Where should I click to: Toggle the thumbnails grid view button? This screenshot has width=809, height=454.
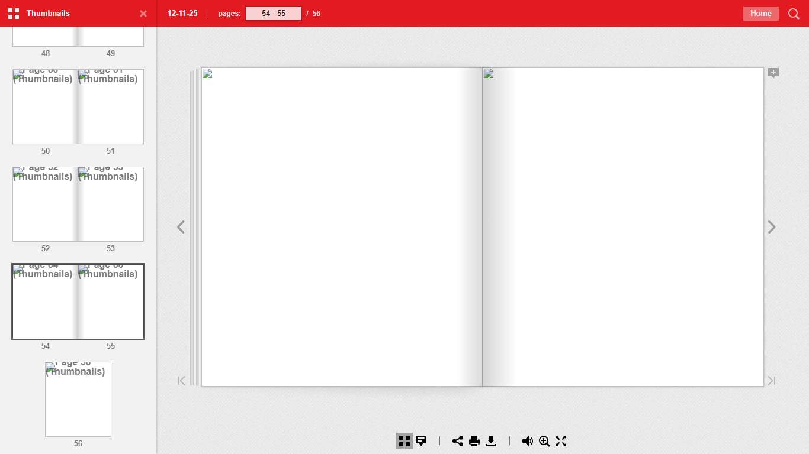click(x=404, y=441)
